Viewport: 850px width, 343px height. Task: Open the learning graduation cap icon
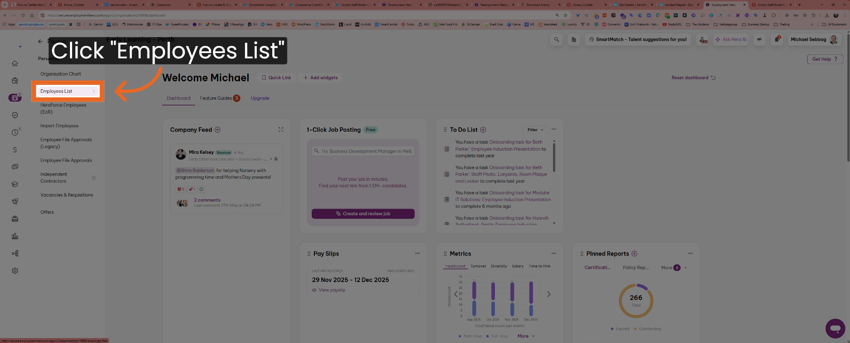(x=15, y=184)
